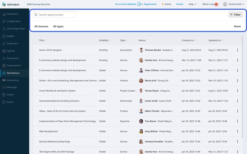This screenshot has height=154, width=247.
Task: Select the Participants icon in sidebar
Action: (x=4, y=58)
